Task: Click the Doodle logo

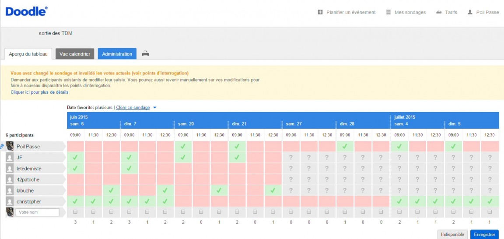Action: click(x=26, y=12)
